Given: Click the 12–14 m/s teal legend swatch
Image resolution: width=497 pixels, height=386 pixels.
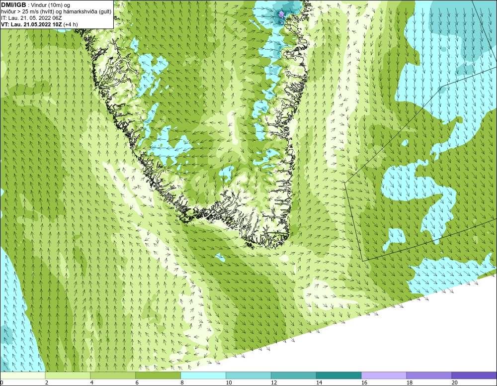Looking at the screenshot, I should pyautogui.click(x=294, y=376).
